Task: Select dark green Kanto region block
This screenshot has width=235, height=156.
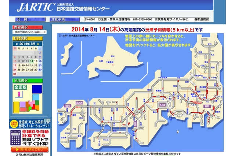Action: click(x=37, y=103)
